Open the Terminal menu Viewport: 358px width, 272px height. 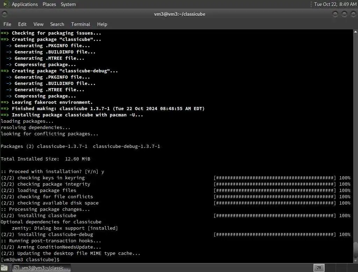pyautogui.click(x=81, y=24)
